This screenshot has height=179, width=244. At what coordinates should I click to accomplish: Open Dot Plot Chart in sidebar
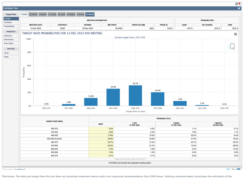tap(11, 53)
